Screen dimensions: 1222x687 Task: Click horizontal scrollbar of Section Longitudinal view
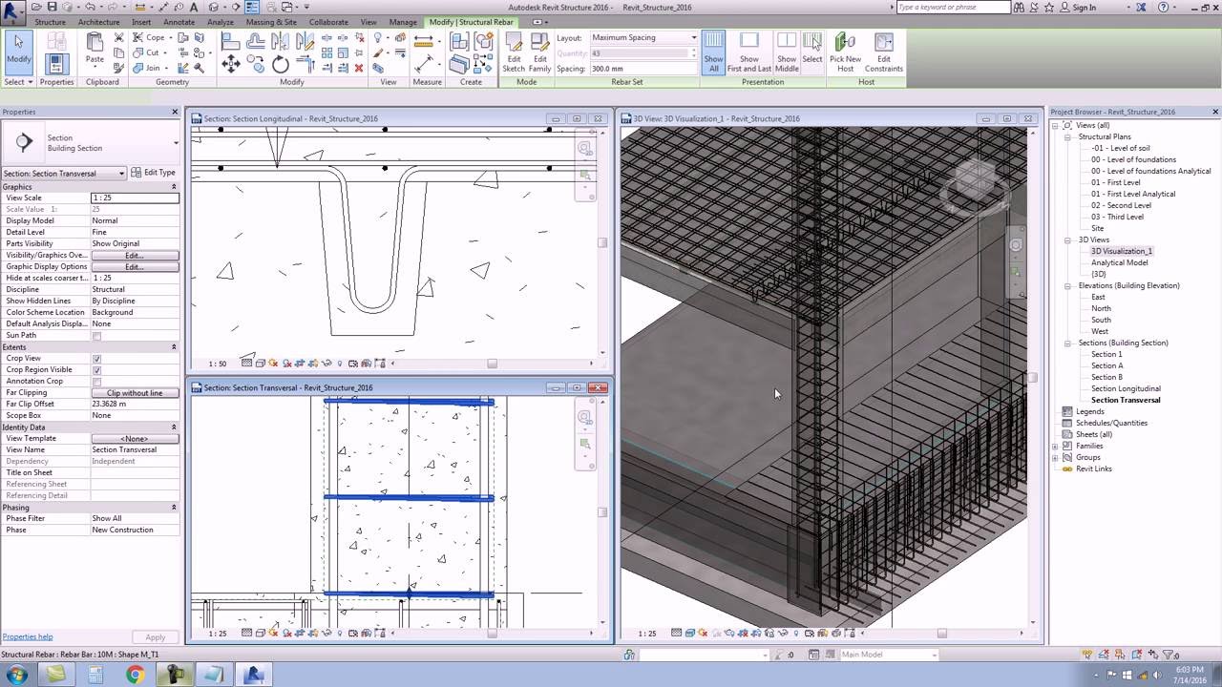point(492,364)
